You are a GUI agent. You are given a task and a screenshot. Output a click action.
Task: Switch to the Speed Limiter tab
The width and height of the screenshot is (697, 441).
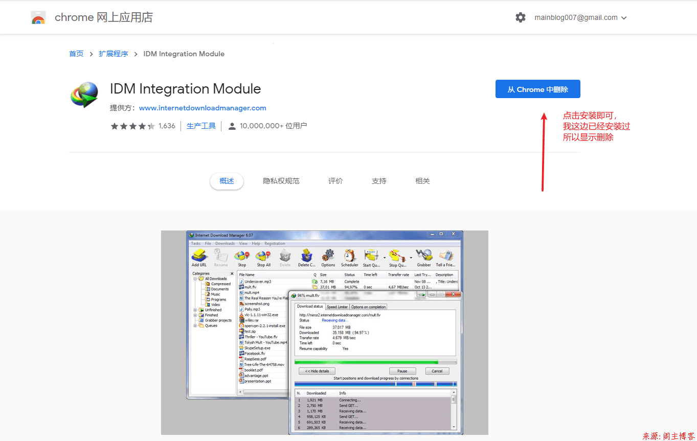click(338, 307)
